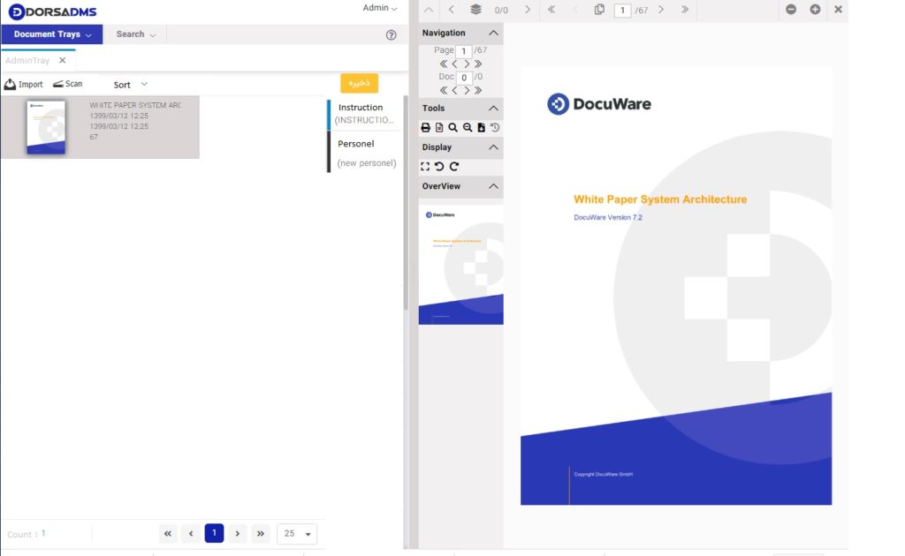Viewport: 905px width, 556px height.
Task: Jump to last page in top toolbar
Action: click(x=685, y=10)
